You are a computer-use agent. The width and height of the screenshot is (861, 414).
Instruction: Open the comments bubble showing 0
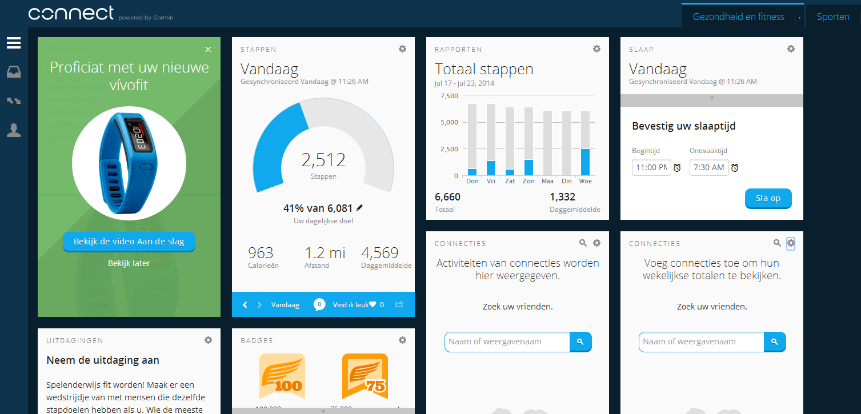pos(319,305)
